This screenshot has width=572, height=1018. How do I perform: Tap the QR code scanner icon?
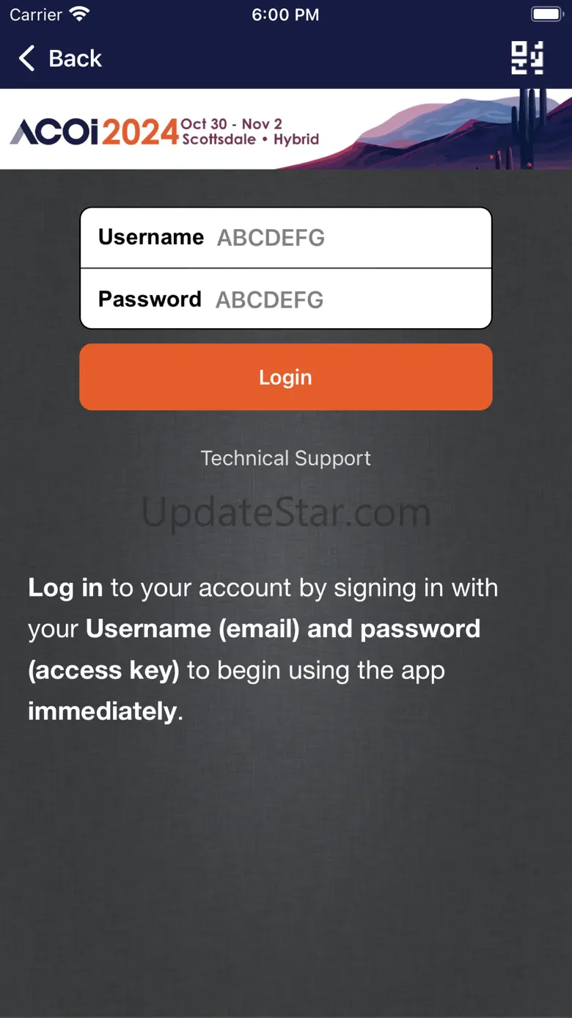[527, 58]
